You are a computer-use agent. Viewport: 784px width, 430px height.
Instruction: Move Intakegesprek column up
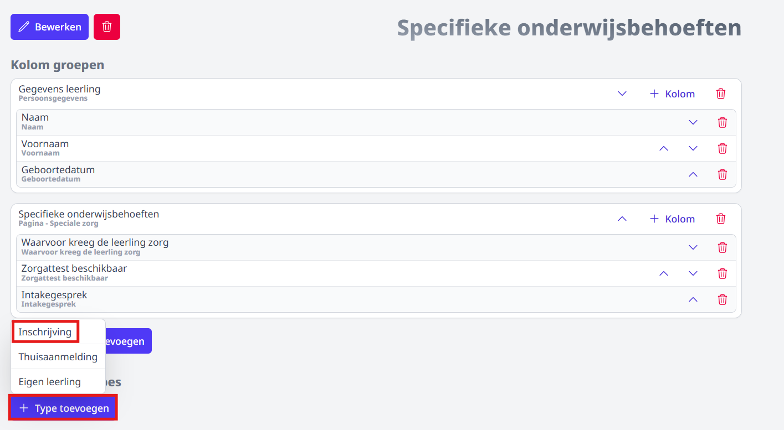pyautogui.click(x=693, y=299)
